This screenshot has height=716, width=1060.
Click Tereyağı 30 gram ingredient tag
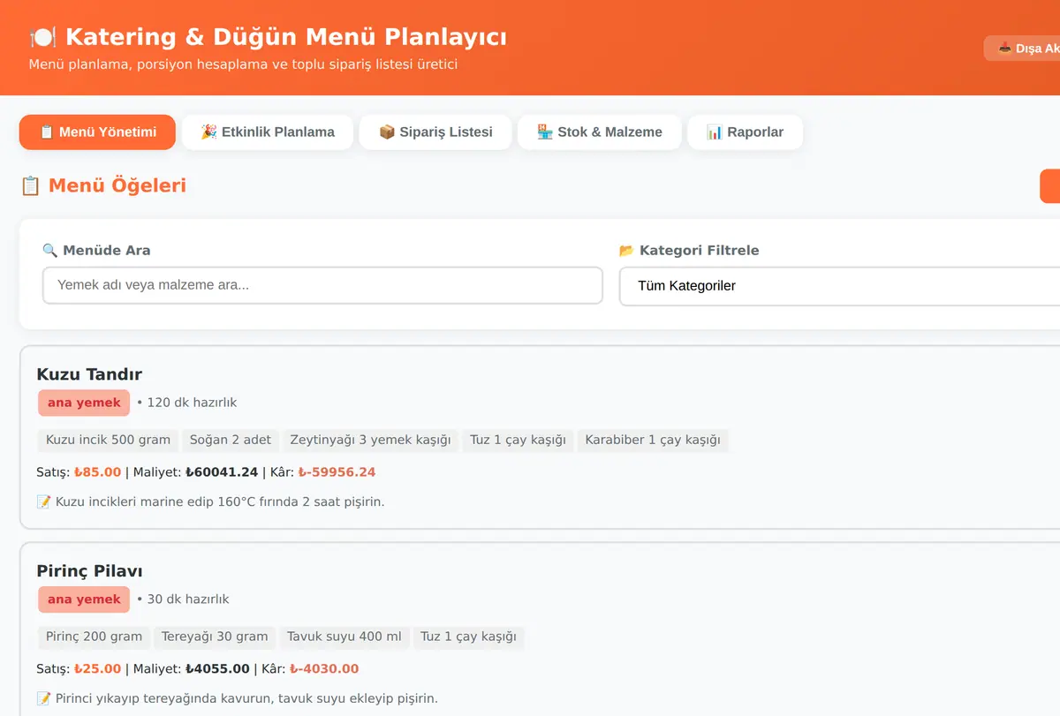tap(215, 637)
